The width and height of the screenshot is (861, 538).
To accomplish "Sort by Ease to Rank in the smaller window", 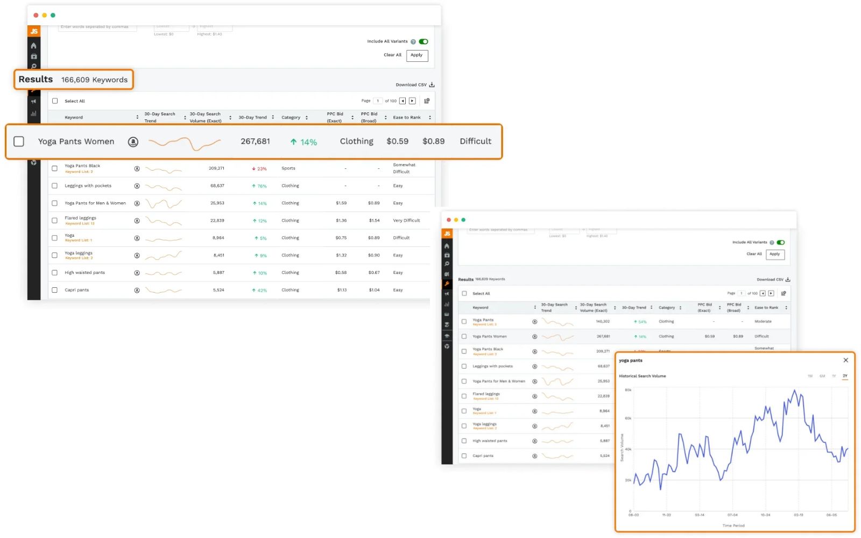I will pyautogui.click(x=786, y=308).
